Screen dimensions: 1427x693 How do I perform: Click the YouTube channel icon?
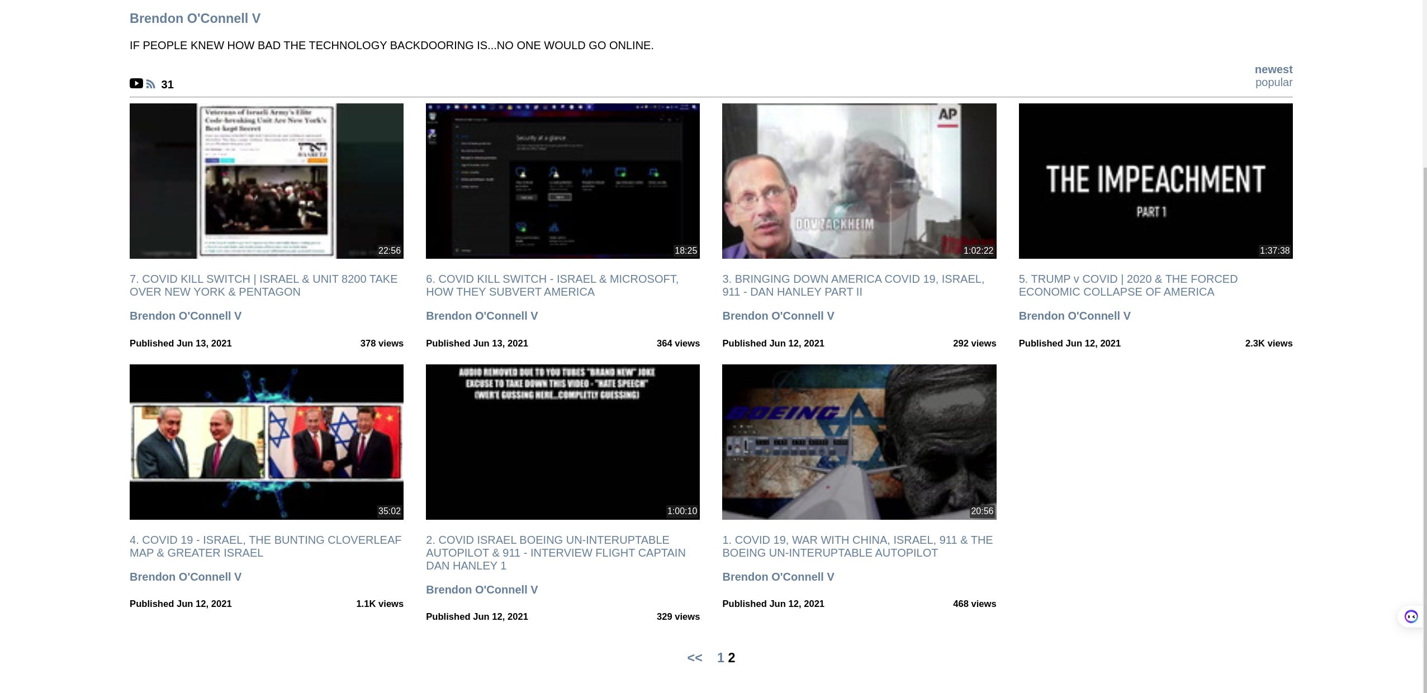pyautogui.click(x=136, y=83)
